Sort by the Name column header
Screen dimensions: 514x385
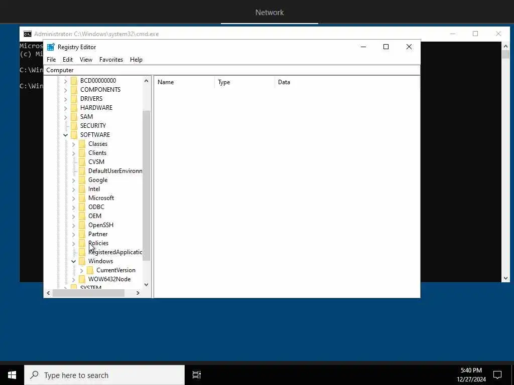184,82
